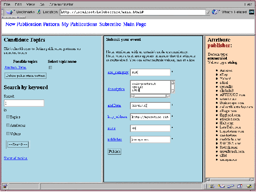Tick the Auction_Item topic checkbox
This screenshot has height=192, width=256.
pos(50,68)
